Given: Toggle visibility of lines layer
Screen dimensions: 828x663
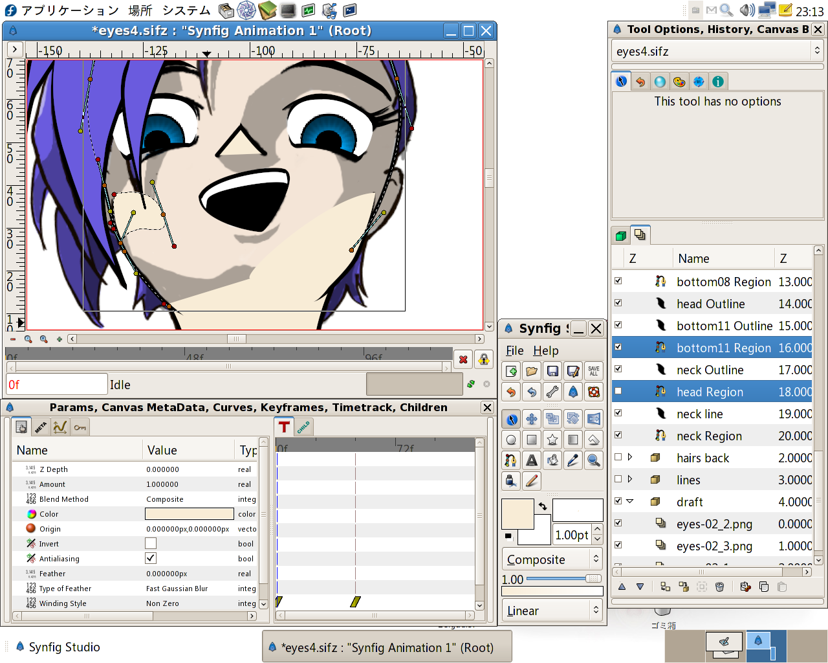Looking at the screenshot, I should (618, 479).
